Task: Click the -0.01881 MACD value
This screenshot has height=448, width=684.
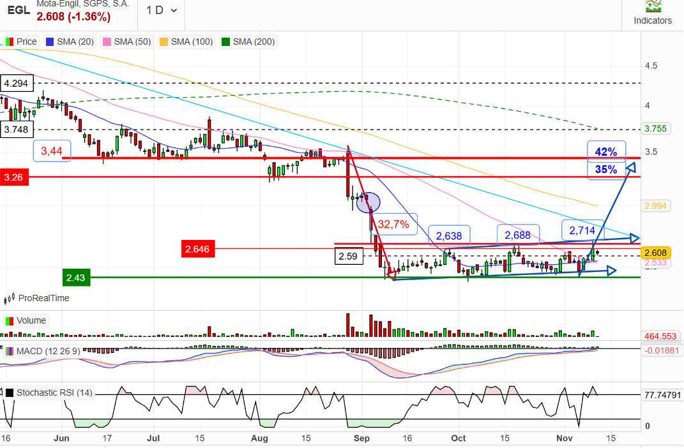Action: [x=662, y=350]
